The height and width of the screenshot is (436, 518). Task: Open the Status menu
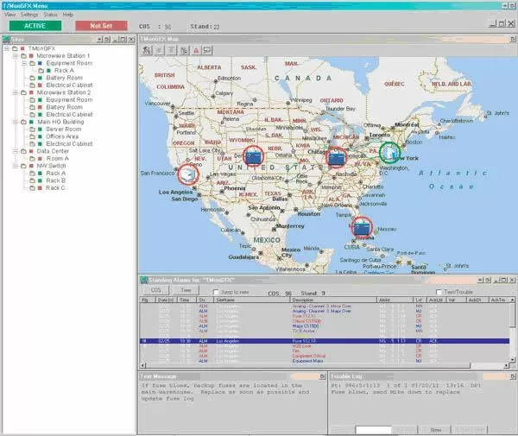pos(50,15)
